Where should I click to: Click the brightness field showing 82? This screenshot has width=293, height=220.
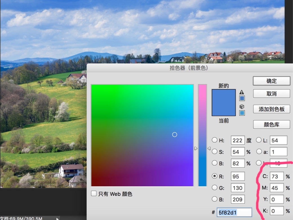238,163
